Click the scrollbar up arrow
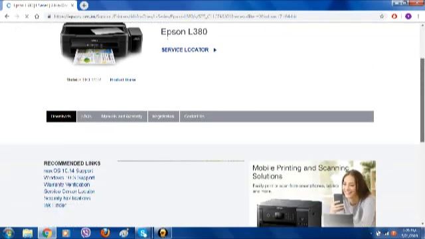 pyautogui.click(x=422, y=26)
